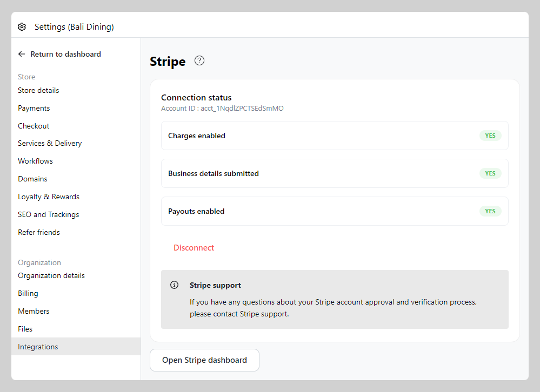Click the Organization section label
Screen dimensions: 540x392
[x=39, y=263]
